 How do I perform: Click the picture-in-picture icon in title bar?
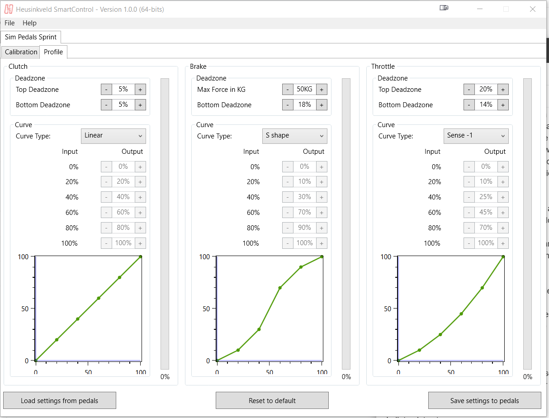pyautogui.click(x=444, y=8)
